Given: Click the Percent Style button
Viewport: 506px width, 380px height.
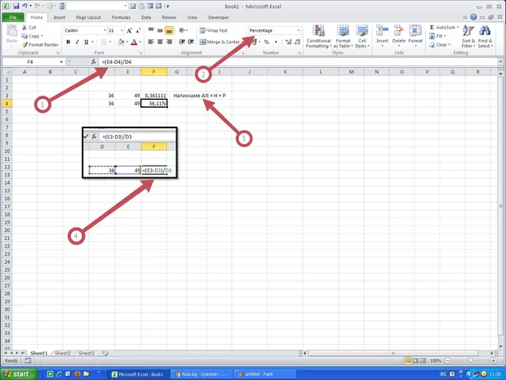Looking at the screenshot, I should (267, 42).
